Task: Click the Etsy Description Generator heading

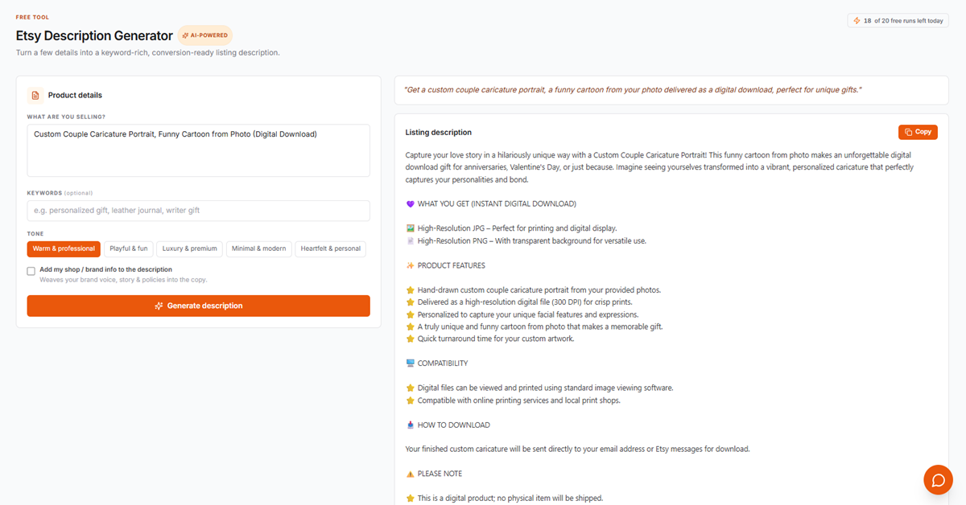Action: tap(94, 35)
